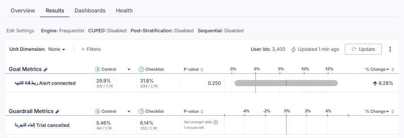Click the Guardrail Metrics heading
This screenshot has height=138, width=404.
(31, 111)
